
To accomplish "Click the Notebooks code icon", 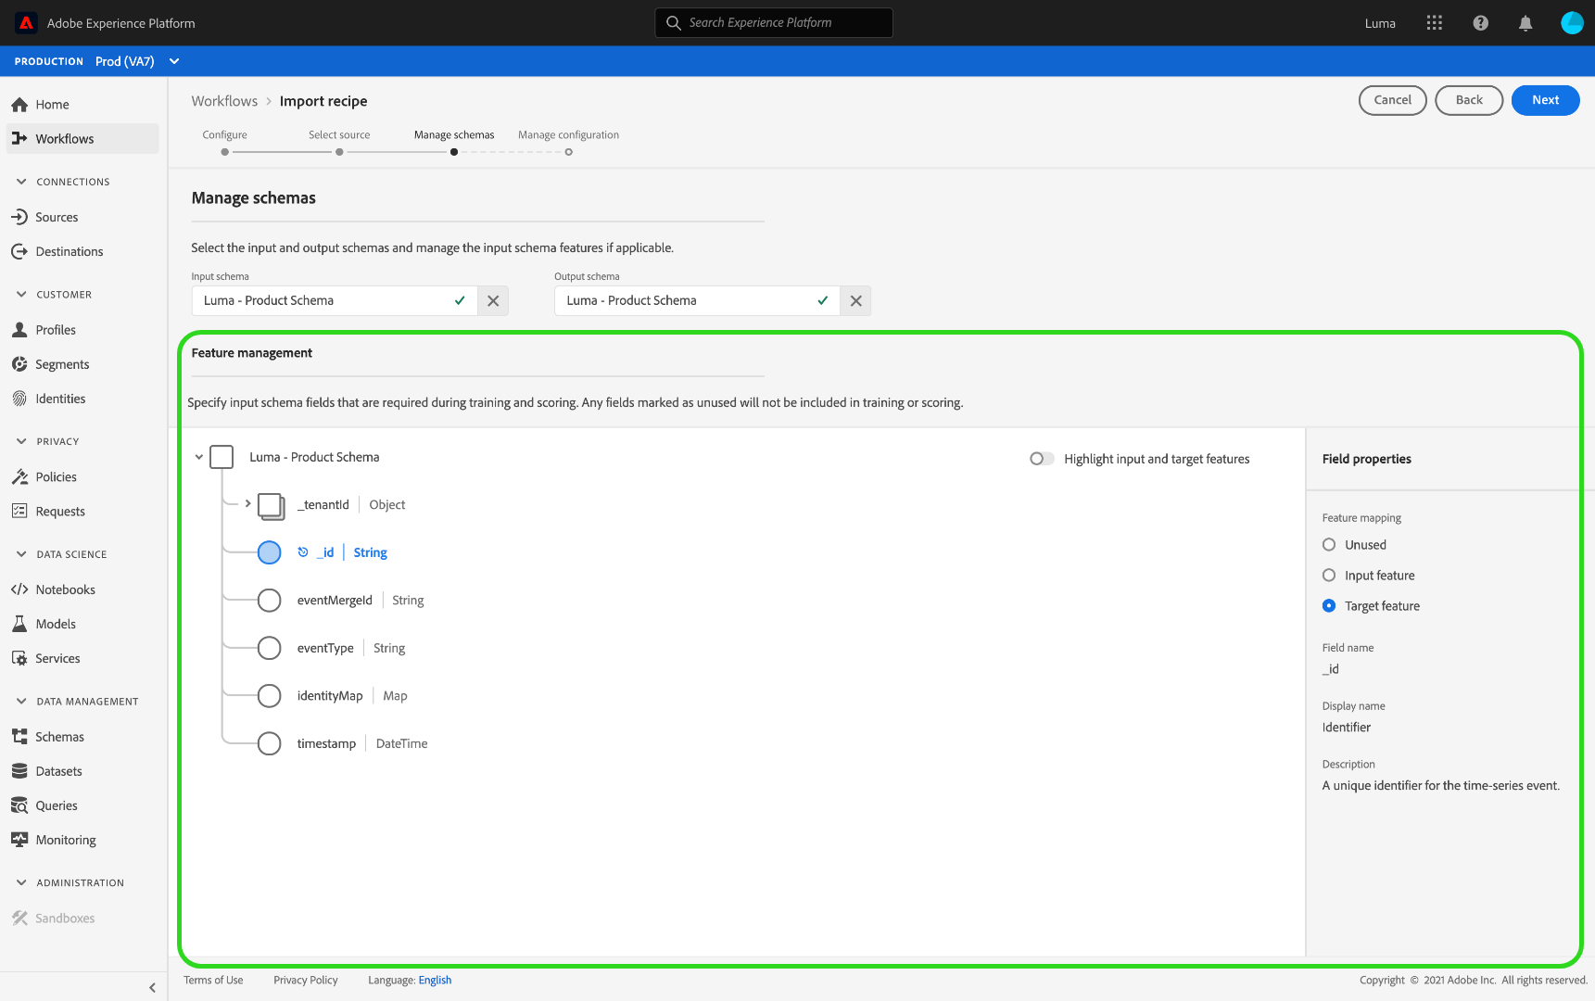I will tap(19, 589).
